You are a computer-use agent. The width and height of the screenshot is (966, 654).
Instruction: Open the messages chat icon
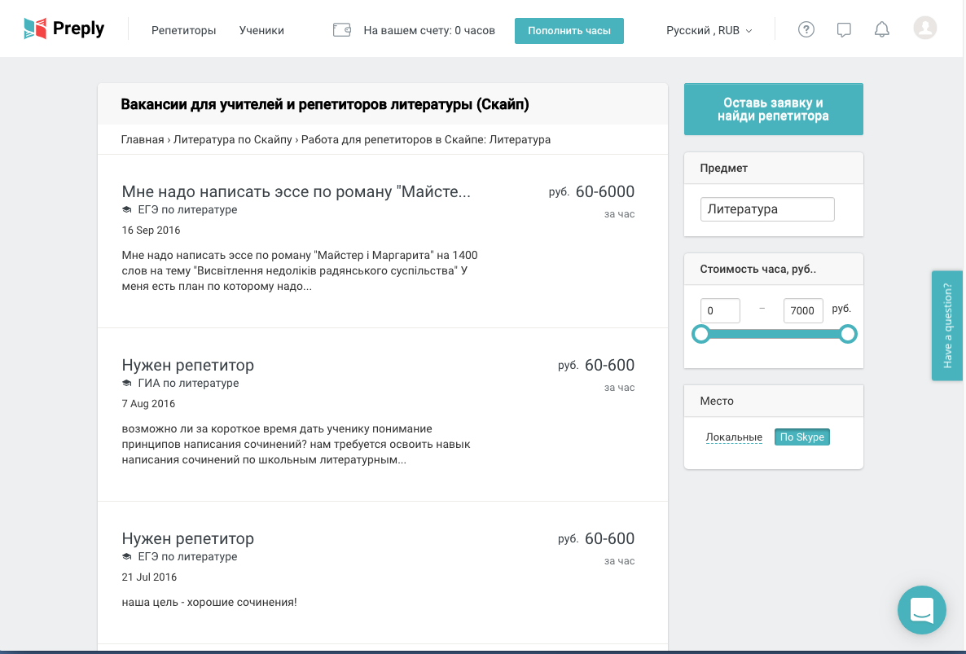[844, 30]
